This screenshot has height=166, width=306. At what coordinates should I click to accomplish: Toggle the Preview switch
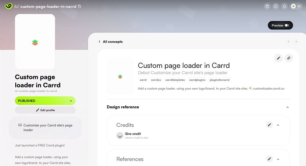(x=280, y=26)
